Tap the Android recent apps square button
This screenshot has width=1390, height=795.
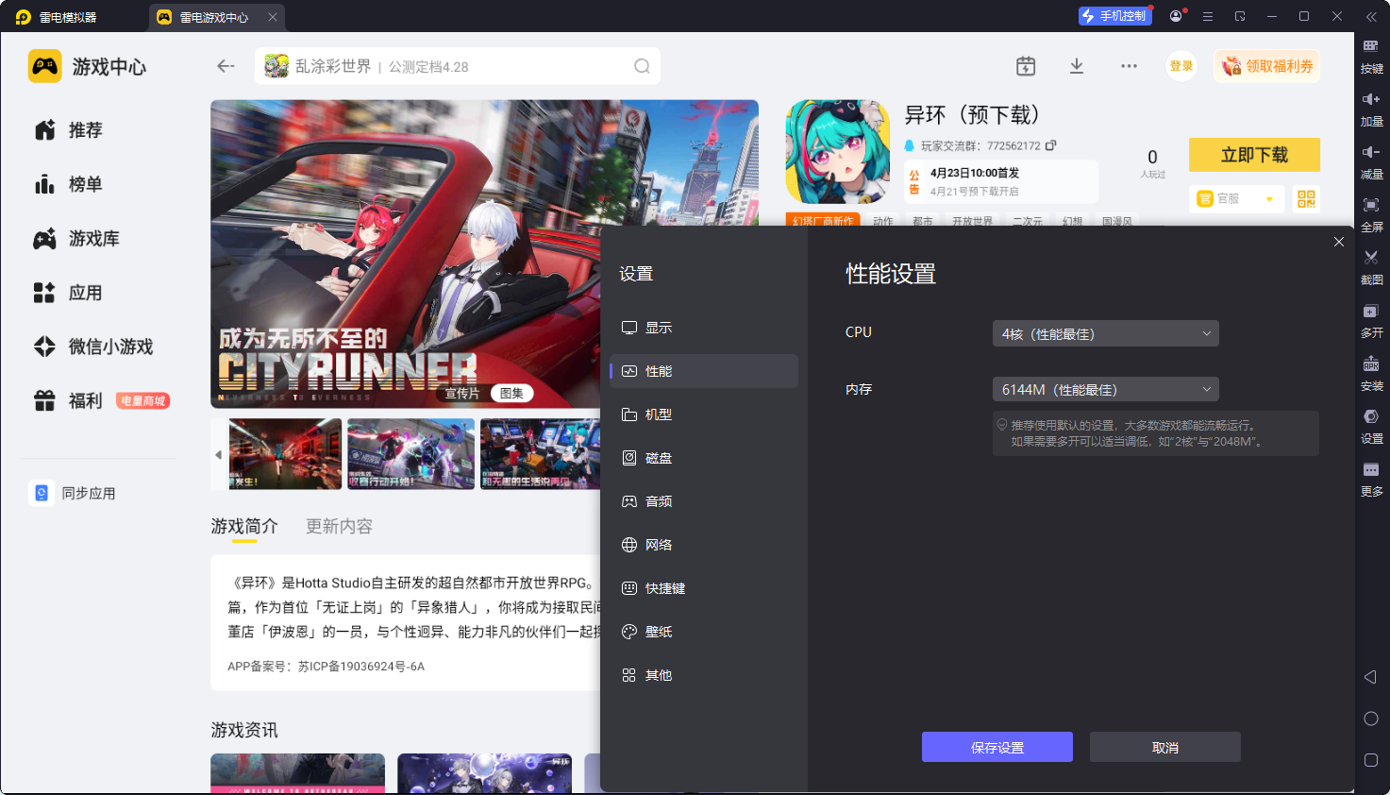pos(1371,760)
